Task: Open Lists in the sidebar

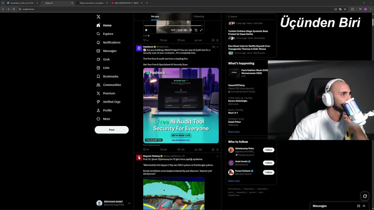Action: (x=103, y=68)
